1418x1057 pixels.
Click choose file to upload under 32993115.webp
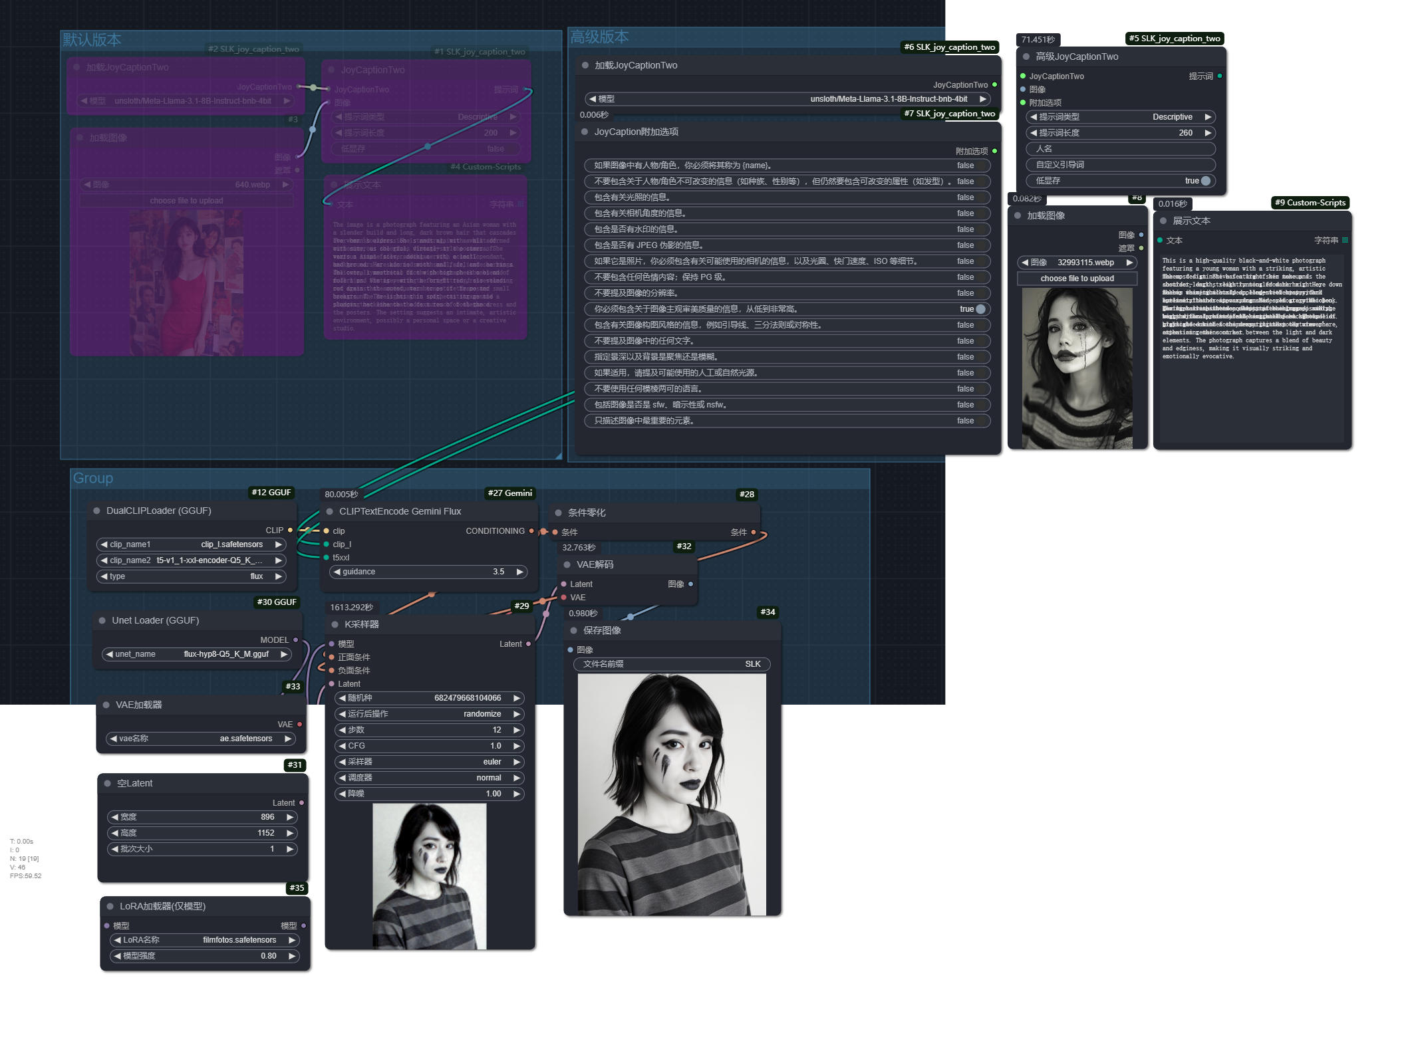(1077, 279)
